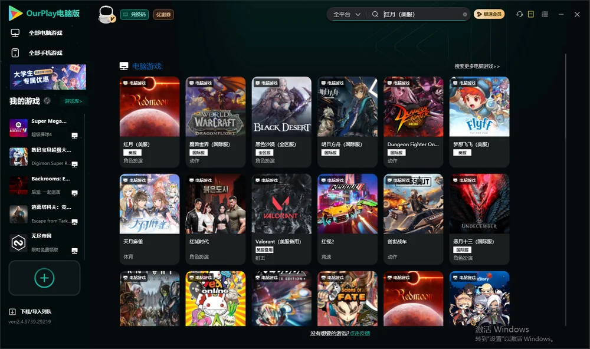Image resolution: width=590 pixels, height=349 pixels.
Task: Click the 极速会员 VIP button
Action: pos(489,14)
